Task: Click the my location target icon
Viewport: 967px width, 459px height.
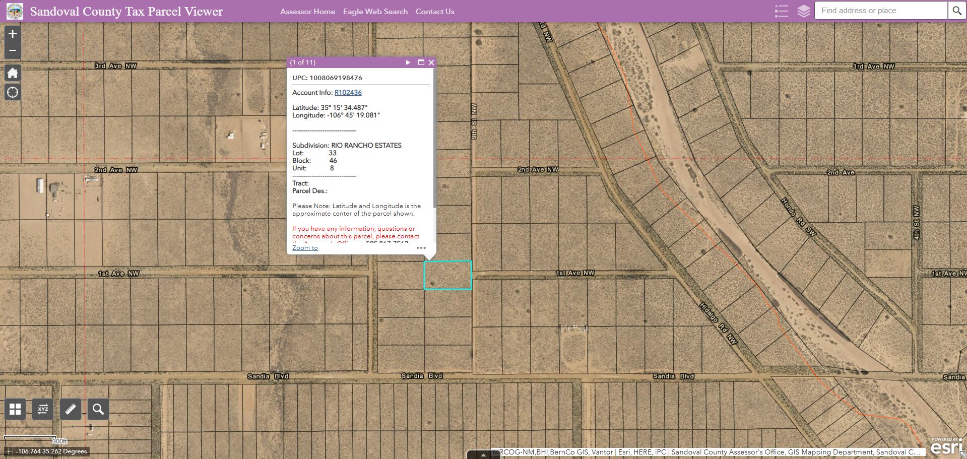Action: pos(13,92)
